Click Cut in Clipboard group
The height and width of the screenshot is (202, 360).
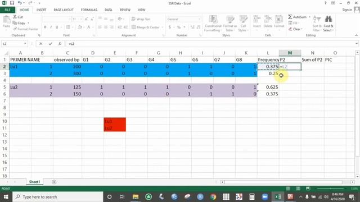coord(18,17)
